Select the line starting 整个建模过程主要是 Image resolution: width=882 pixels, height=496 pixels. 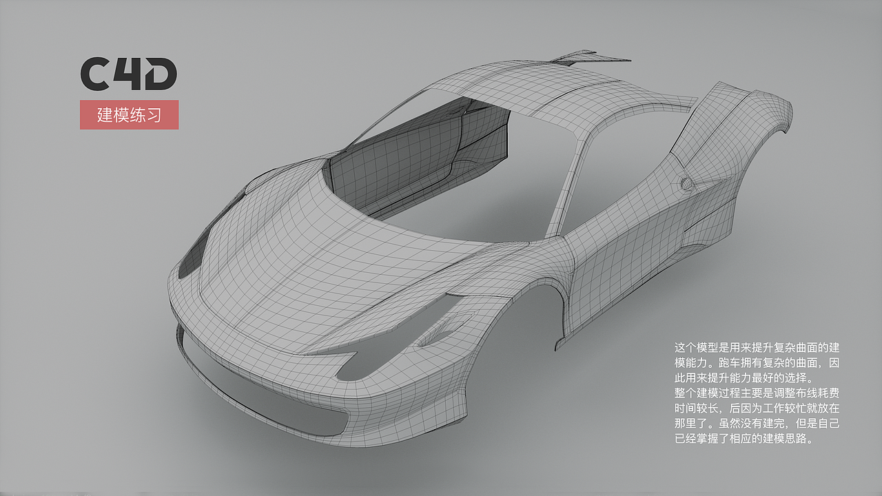757,393
